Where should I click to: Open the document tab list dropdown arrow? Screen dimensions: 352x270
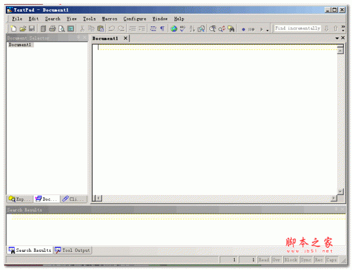[337, 38]
